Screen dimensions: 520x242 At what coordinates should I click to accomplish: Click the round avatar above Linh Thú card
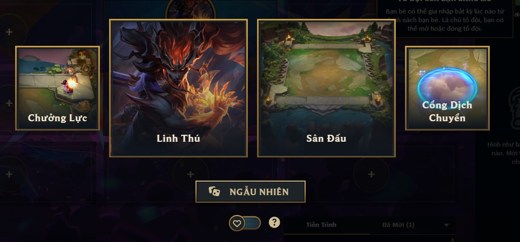pyautogui.click(x=191, y=9)
